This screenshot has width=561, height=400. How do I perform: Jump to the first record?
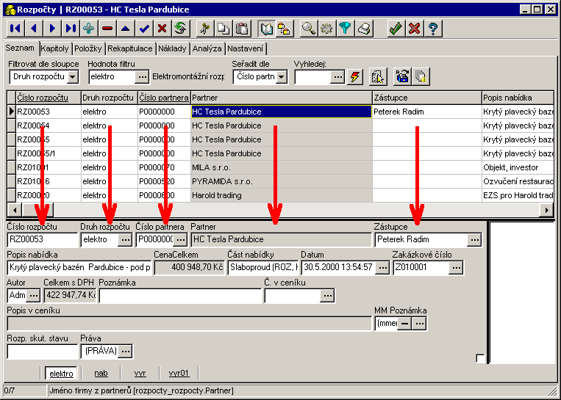14,29
